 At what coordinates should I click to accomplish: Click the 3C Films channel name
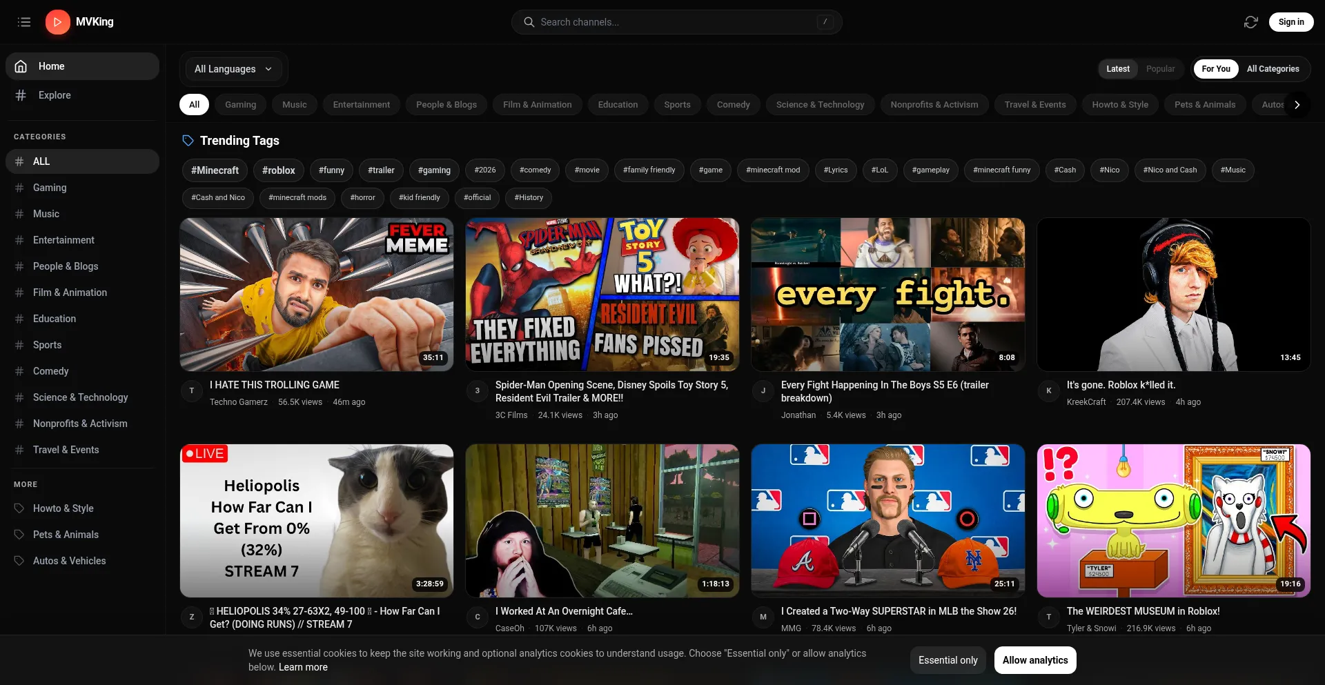click(511, 415)
